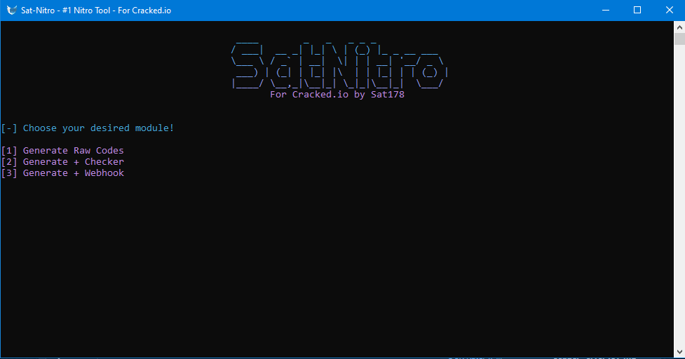685x359 pixels.
Task: Click '[2] Generate + Checker' line
Action: tap(62, 161)
